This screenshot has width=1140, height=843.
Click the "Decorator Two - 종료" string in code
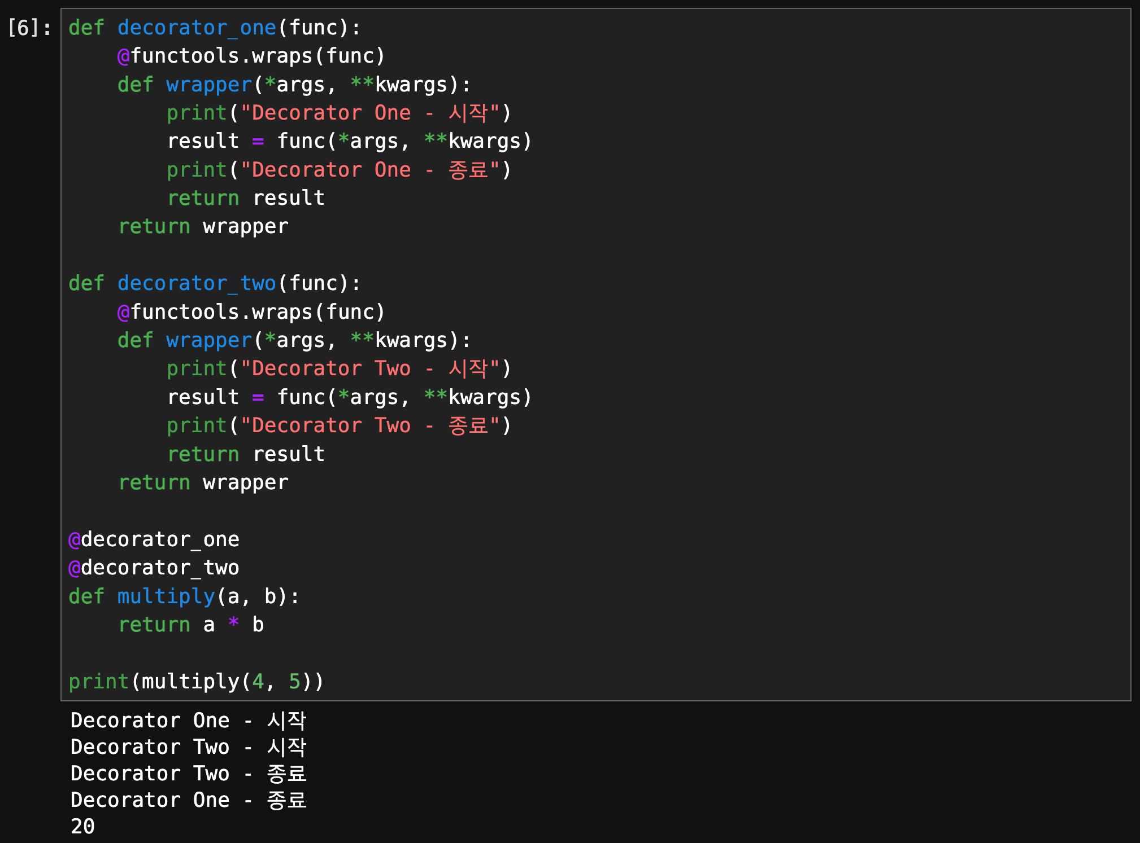point(370,425)
